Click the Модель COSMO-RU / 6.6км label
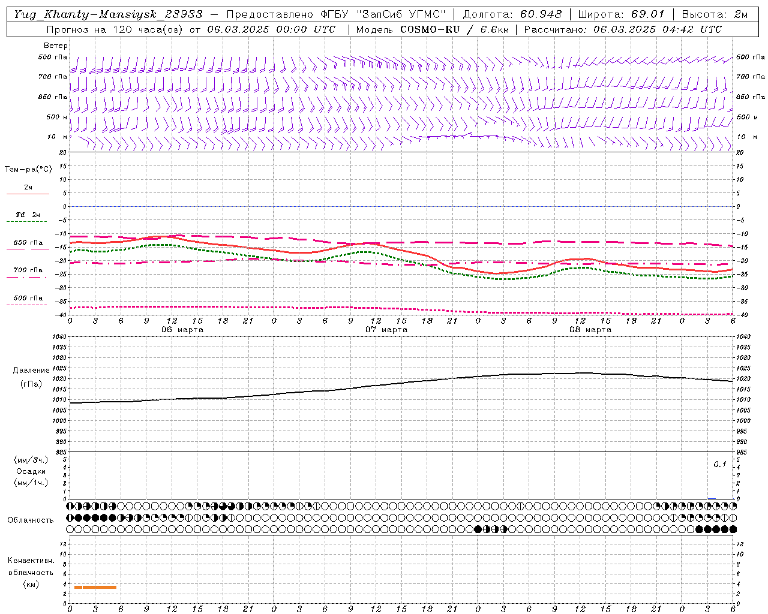The height and width of the screenshot is (614, 768). (432, 29)
